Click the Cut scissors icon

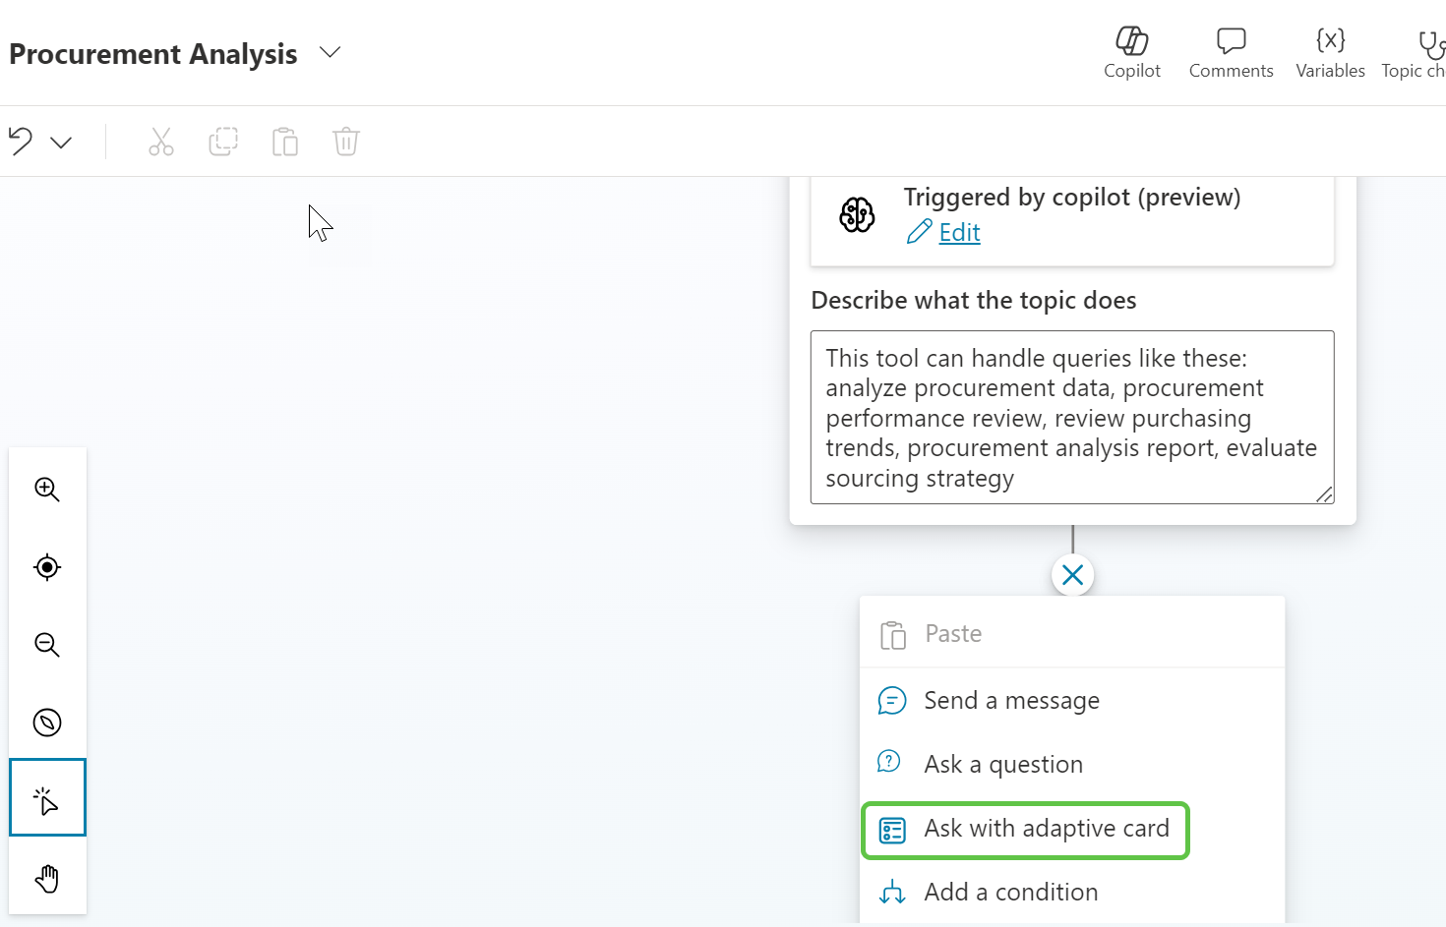(x=161, y=142)
